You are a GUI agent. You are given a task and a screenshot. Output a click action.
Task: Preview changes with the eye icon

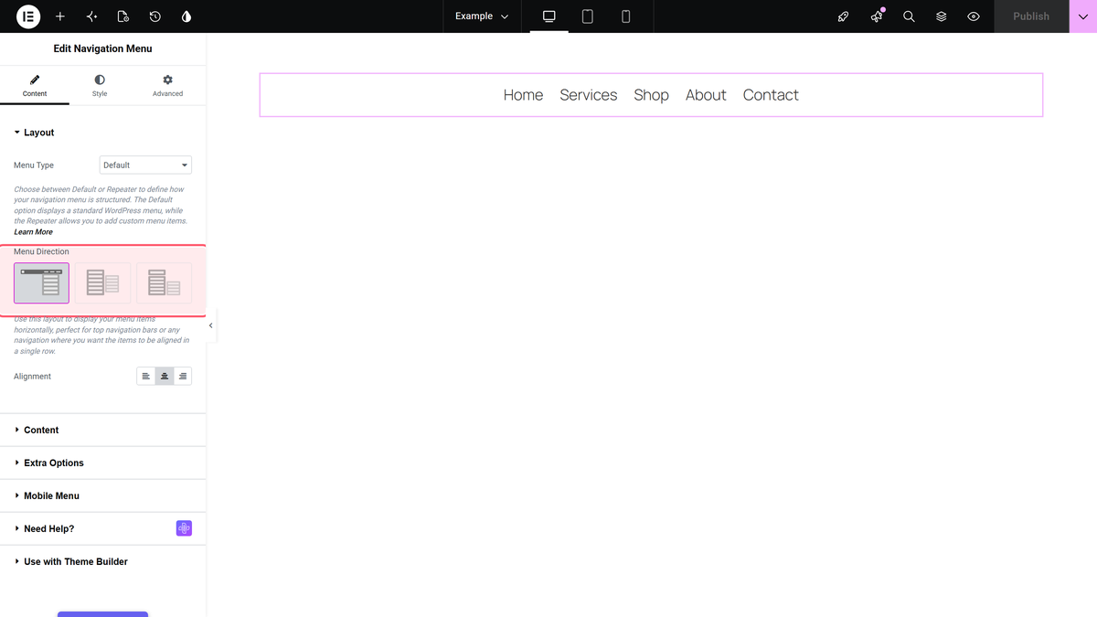974,16
